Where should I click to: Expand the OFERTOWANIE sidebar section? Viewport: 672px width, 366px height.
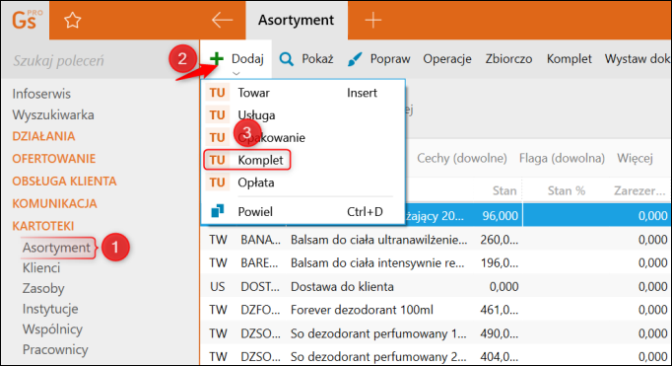[53, 158]
